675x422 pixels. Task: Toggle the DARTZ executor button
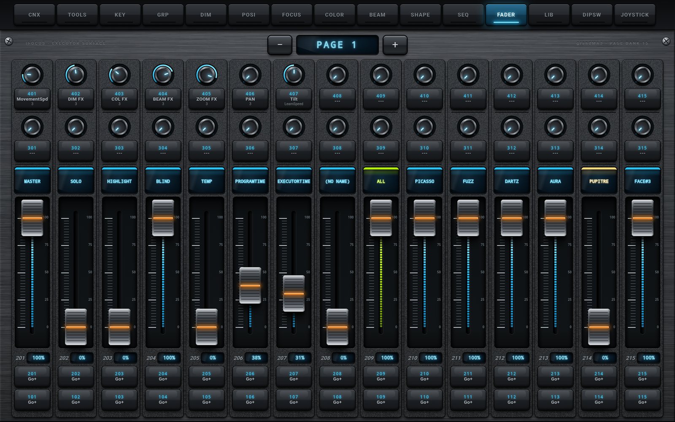[512, 181]
